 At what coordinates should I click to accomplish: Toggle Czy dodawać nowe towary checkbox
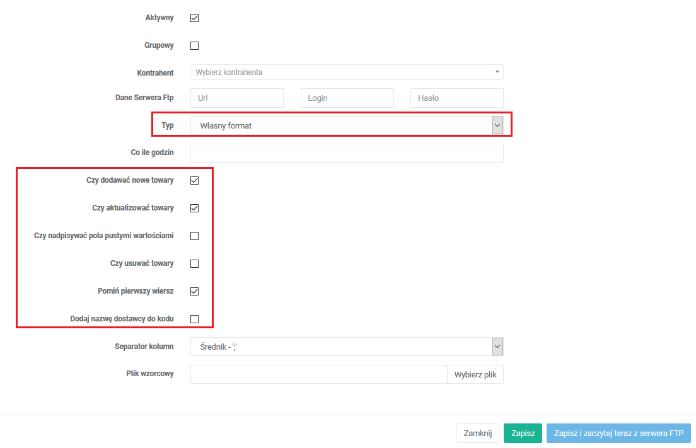pyautogui.click(x=194, y=180)
